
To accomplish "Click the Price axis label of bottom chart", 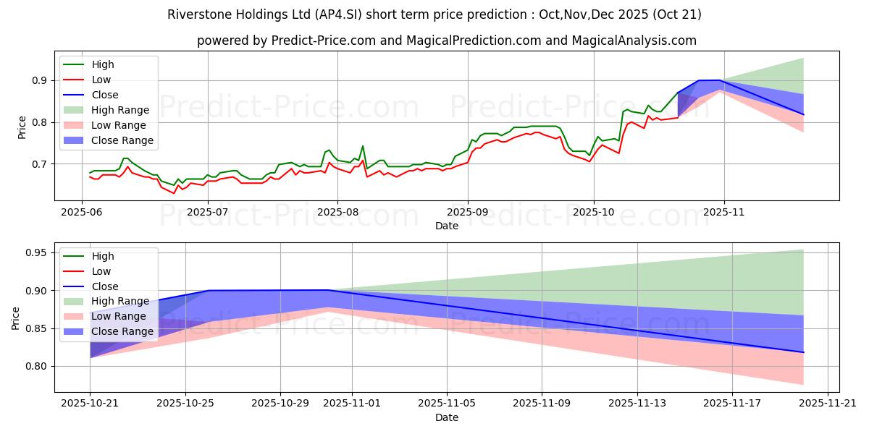I will coord(17,318).
